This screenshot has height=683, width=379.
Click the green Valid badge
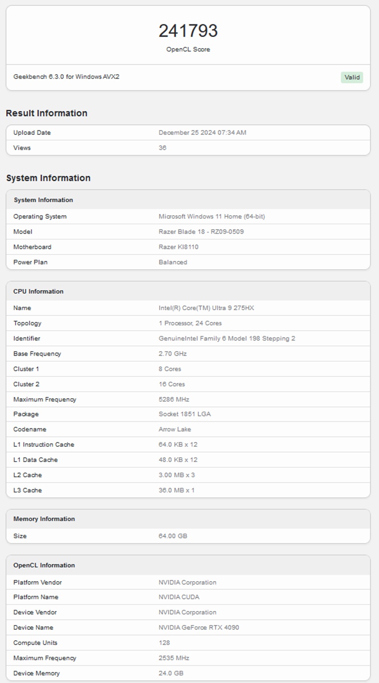pos(352,77)
